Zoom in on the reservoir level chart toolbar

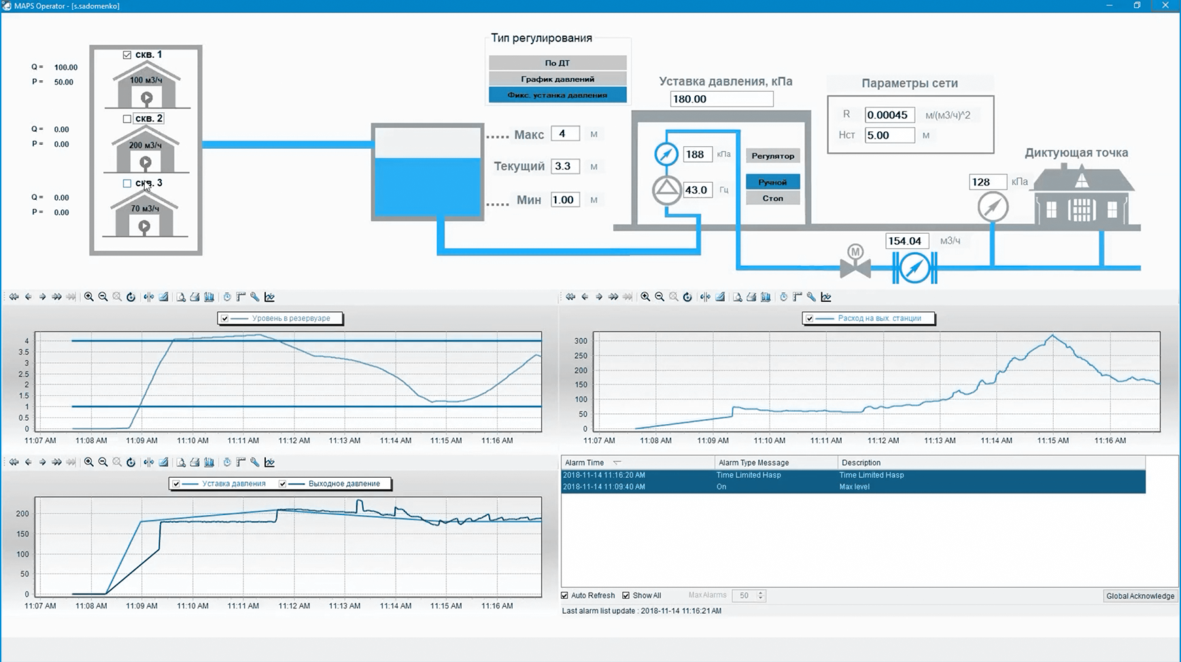88,297
